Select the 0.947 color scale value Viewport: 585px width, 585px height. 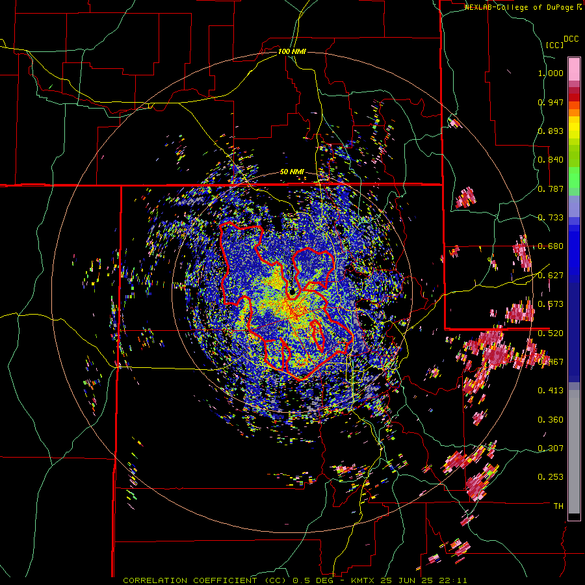[551, 102]
